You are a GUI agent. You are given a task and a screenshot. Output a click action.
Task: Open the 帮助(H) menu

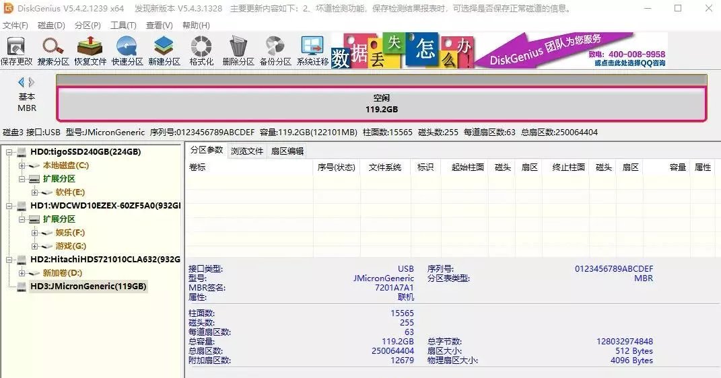(x=196, y=26)
